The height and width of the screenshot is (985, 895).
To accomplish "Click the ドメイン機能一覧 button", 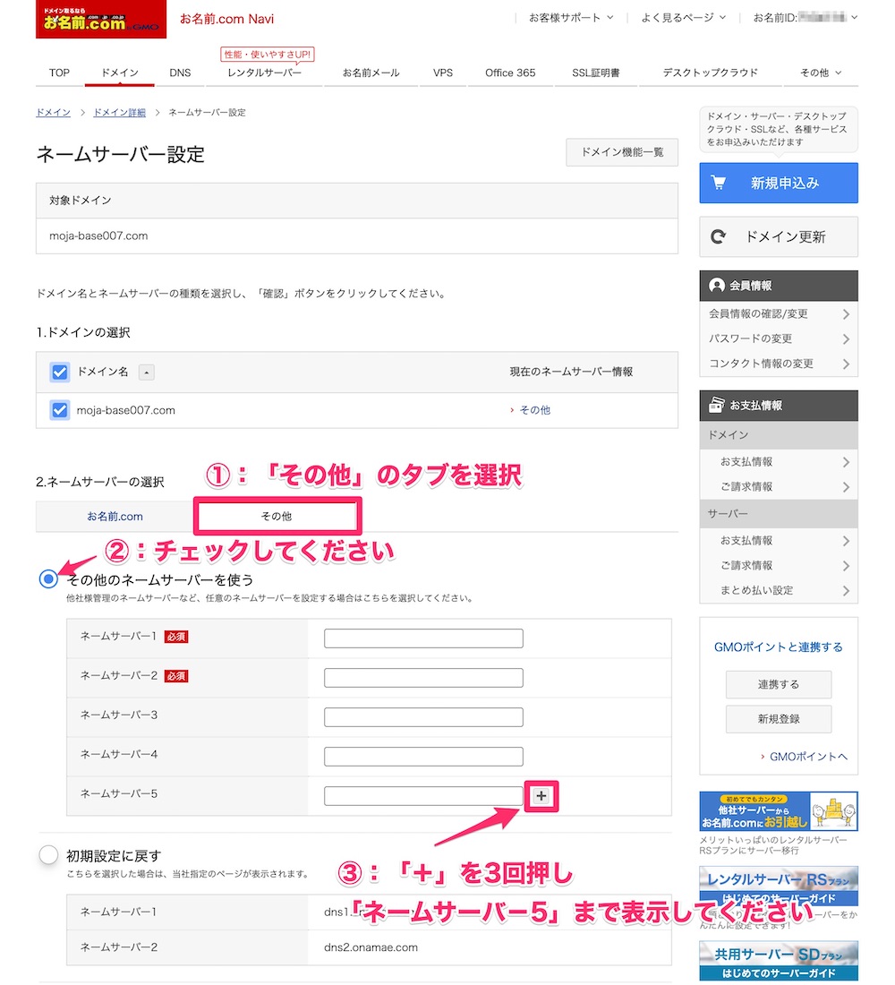I will point(622,152).
